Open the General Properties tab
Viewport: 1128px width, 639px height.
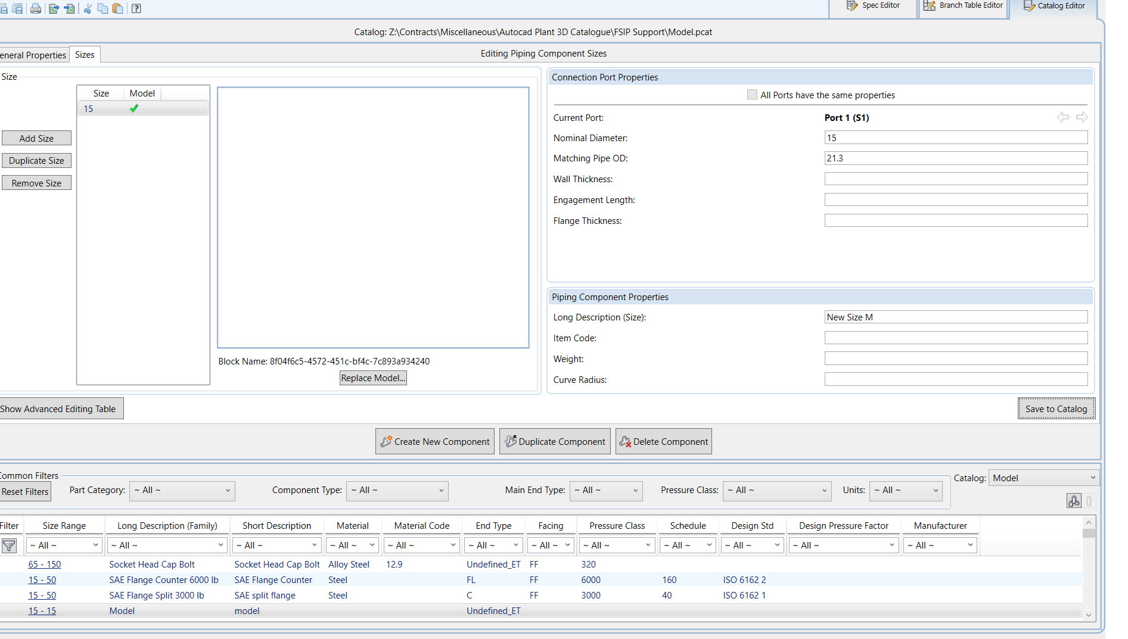[x=33, y=55]
